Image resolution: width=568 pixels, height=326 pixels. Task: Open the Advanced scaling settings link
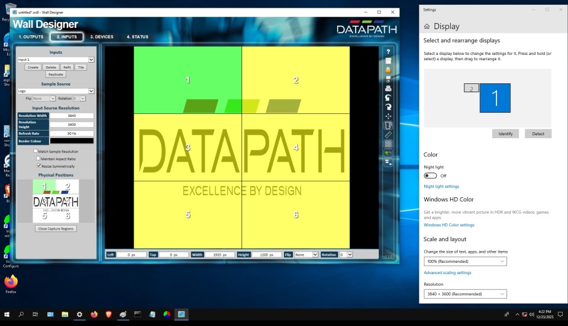point(447,273)
